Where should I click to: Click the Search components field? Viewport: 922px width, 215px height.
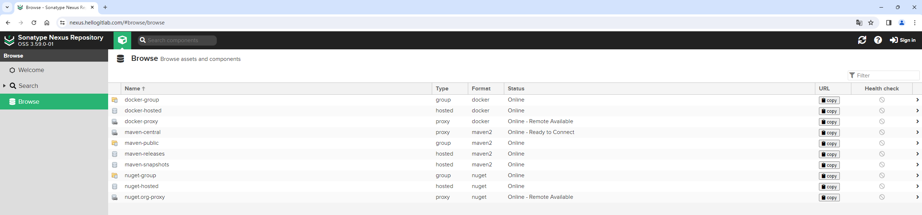tap(177, 40)
